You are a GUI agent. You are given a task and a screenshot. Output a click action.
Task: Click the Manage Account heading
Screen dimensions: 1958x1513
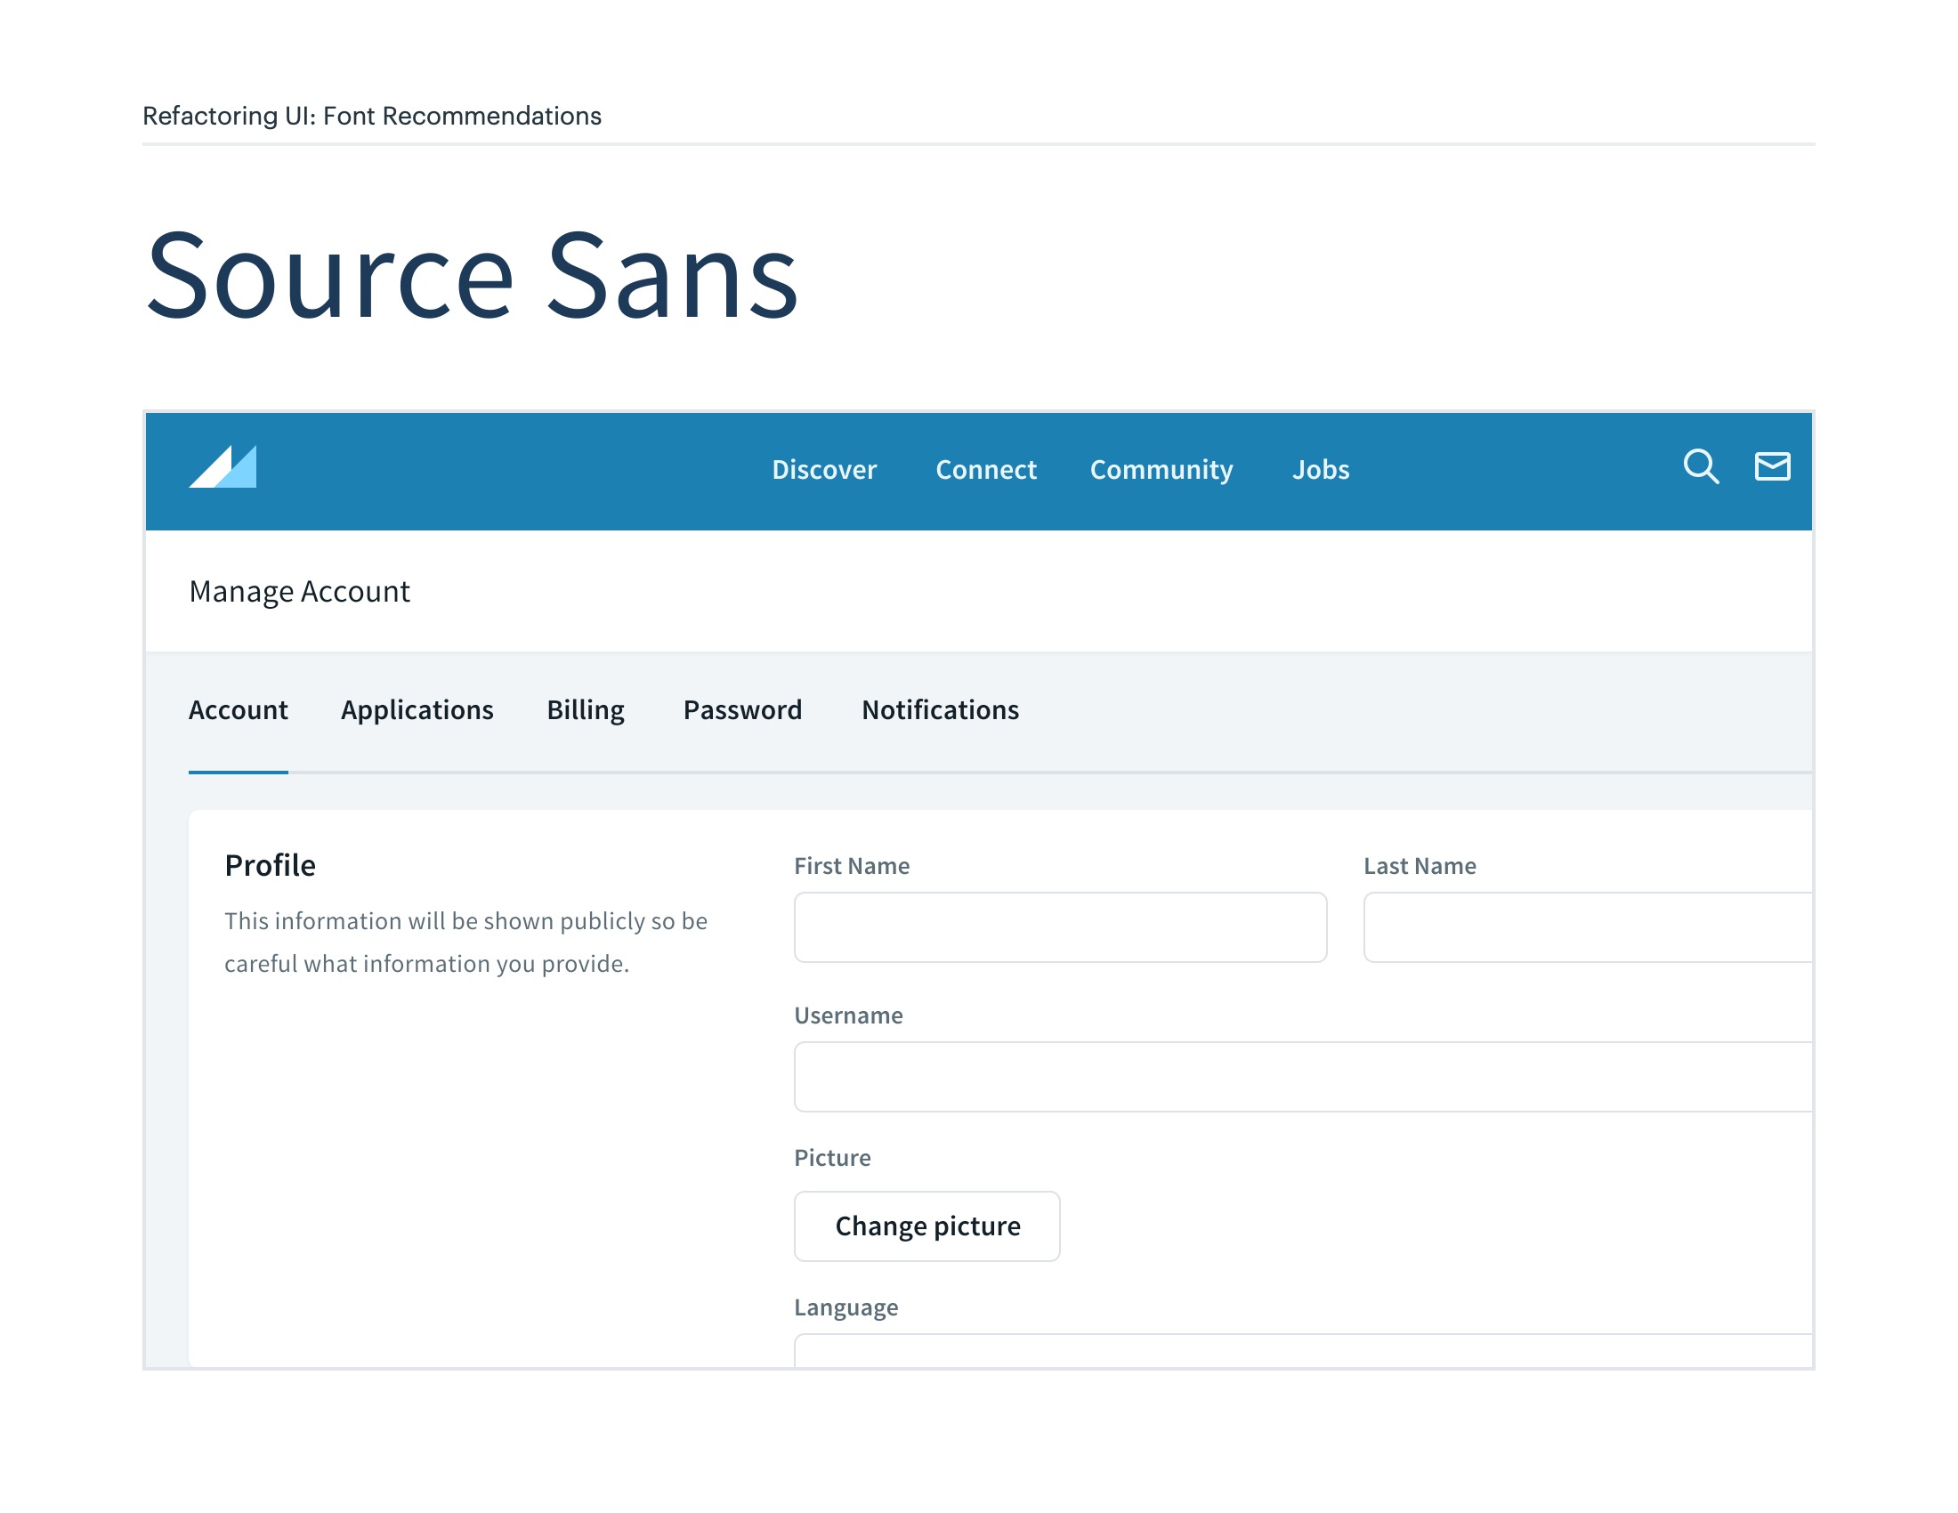(299, 592)
